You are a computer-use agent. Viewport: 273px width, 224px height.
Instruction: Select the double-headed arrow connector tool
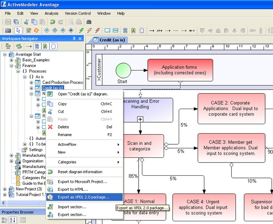[x=192, y=31]
